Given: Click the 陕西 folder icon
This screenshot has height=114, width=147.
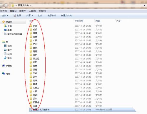Looking at the screenshot, I should point(31,95).
